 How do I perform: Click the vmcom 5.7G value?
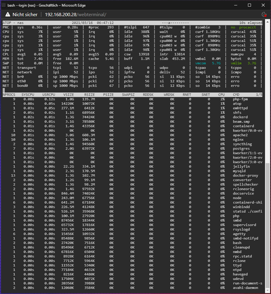pyautogui.click(x=208, y=63)
